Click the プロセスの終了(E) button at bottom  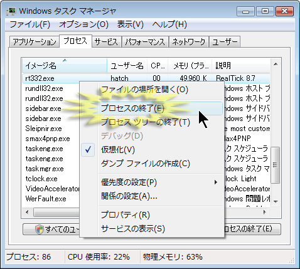pyautogui.click(x=252, y=229)
